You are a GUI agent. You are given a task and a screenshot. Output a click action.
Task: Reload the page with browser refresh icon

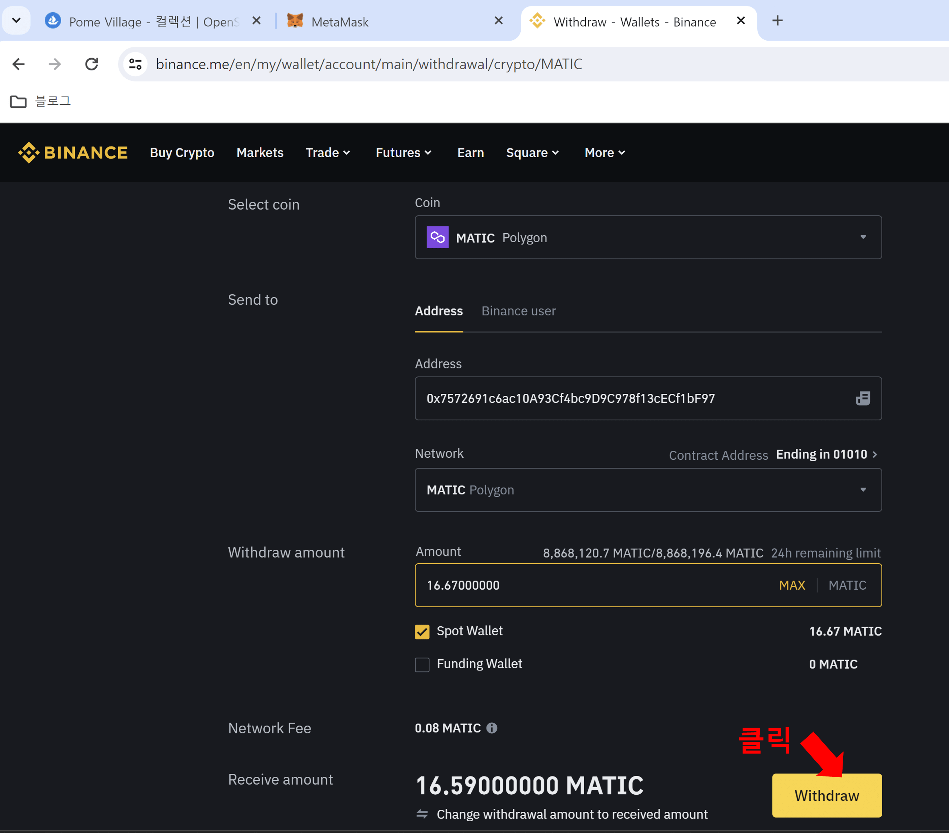tap(92, 64)
